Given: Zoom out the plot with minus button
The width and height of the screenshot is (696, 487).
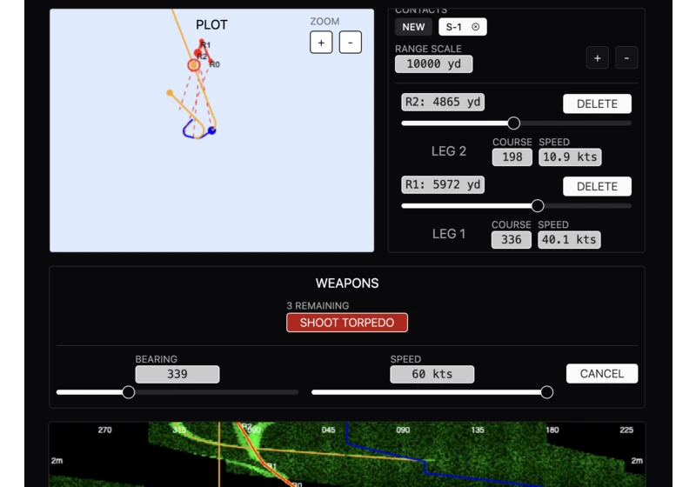Looking at the screenshot, I should (351, 43).
